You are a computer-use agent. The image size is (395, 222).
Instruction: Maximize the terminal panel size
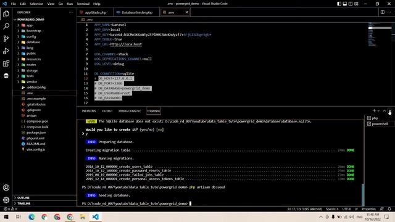click(385, 111)
